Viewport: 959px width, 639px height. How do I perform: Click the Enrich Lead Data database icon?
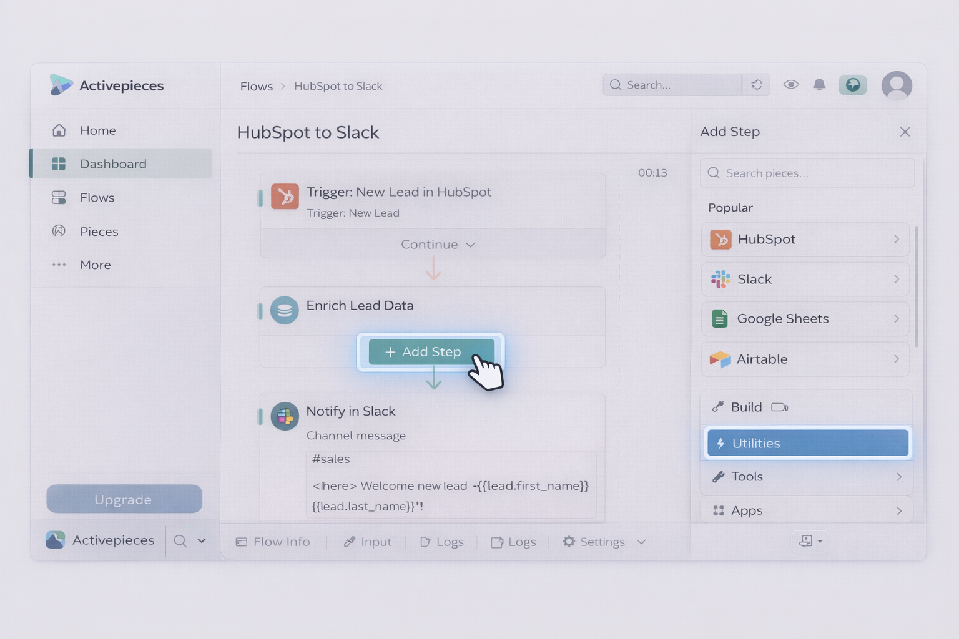click(284, 310)
